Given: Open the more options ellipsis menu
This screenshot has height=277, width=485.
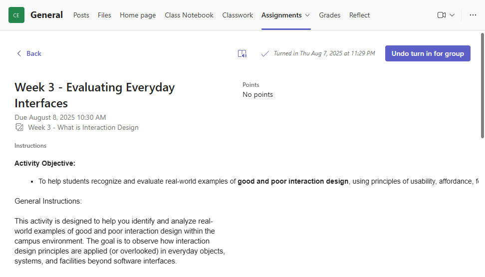Looking at the screenshot, I should pos(473,15).
